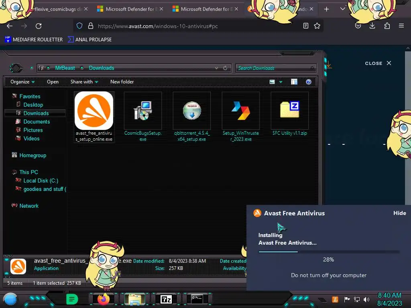Open File Explorer taskbar icon
Screen dimensions: 411x308
point(135,299)
